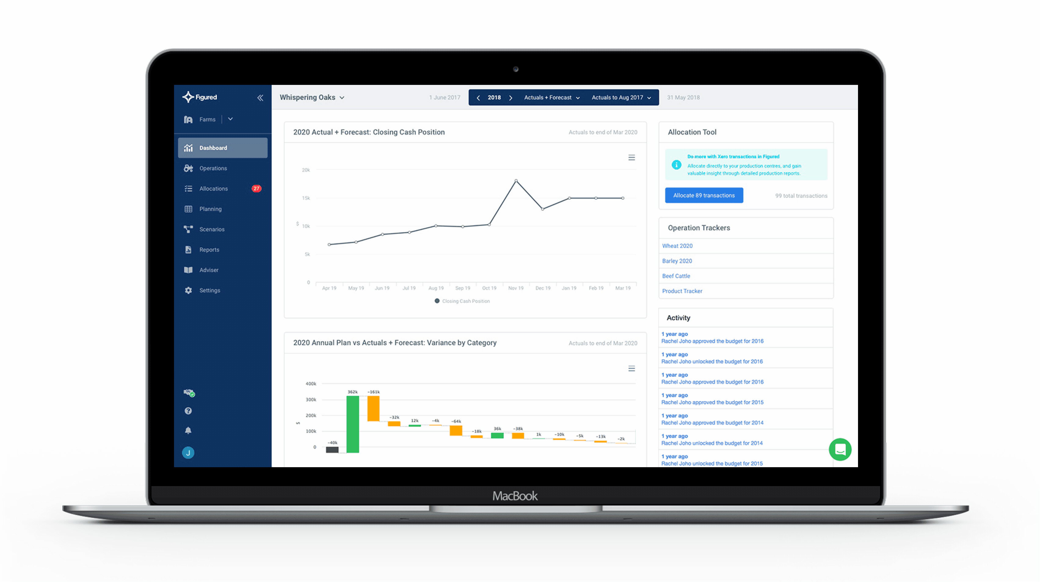Viewport: 1040px width, 582px height.
Task: Click the Planning icon in sidebar
Action: [189, 209]
